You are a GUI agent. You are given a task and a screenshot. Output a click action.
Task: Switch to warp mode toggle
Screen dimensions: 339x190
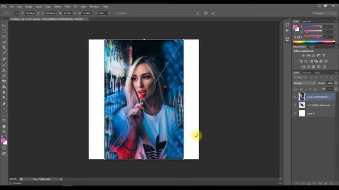(x=198, y=13)
